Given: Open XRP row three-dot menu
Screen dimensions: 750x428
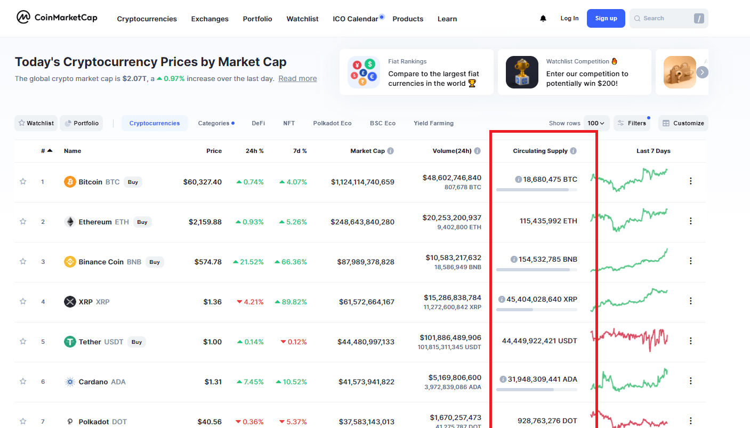Looking at the screenshot, I should point(690,301).
